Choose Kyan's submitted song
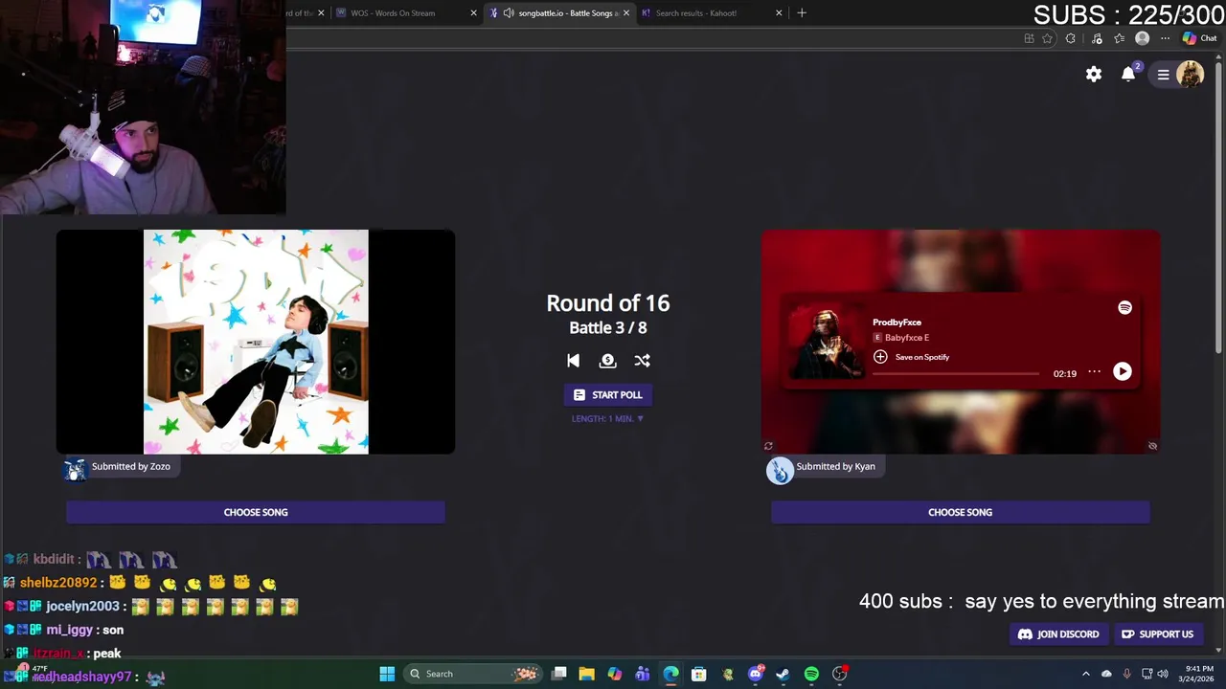This screenshot has width=1226, height=689. 960,512
